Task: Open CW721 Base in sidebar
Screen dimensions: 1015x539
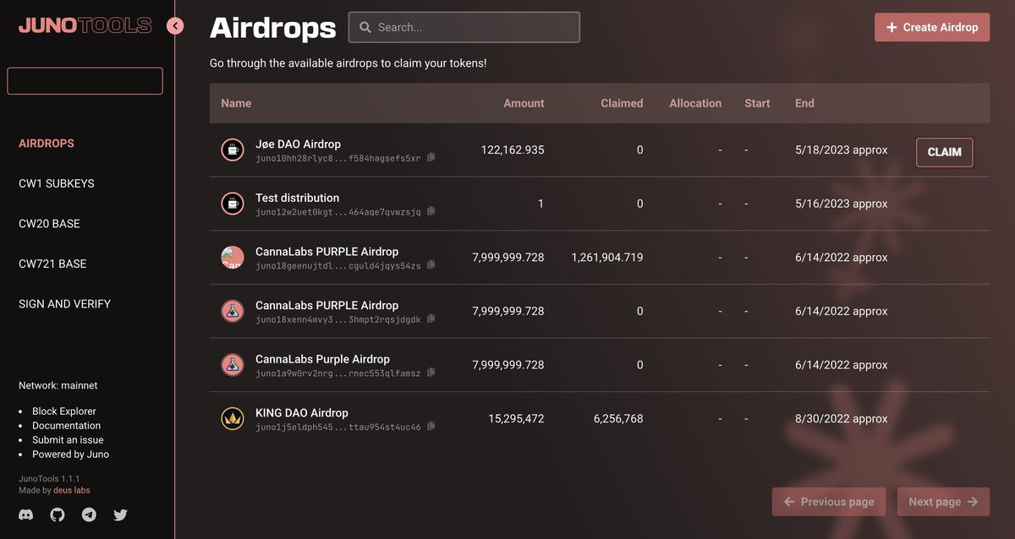Action: point(52,264)
